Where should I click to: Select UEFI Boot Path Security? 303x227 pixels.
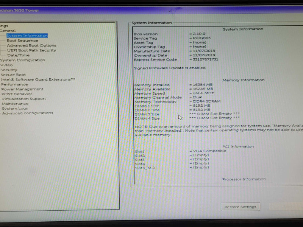coord(31,50)
